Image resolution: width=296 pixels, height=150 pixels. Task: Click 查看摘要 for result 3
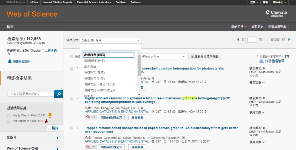[x=137, y=147]
